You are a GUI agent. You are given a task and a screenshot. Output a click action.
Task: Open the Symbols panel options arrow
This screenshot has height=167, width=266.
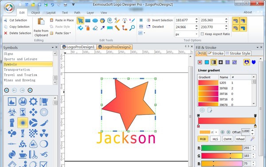(x=53, y=47)
